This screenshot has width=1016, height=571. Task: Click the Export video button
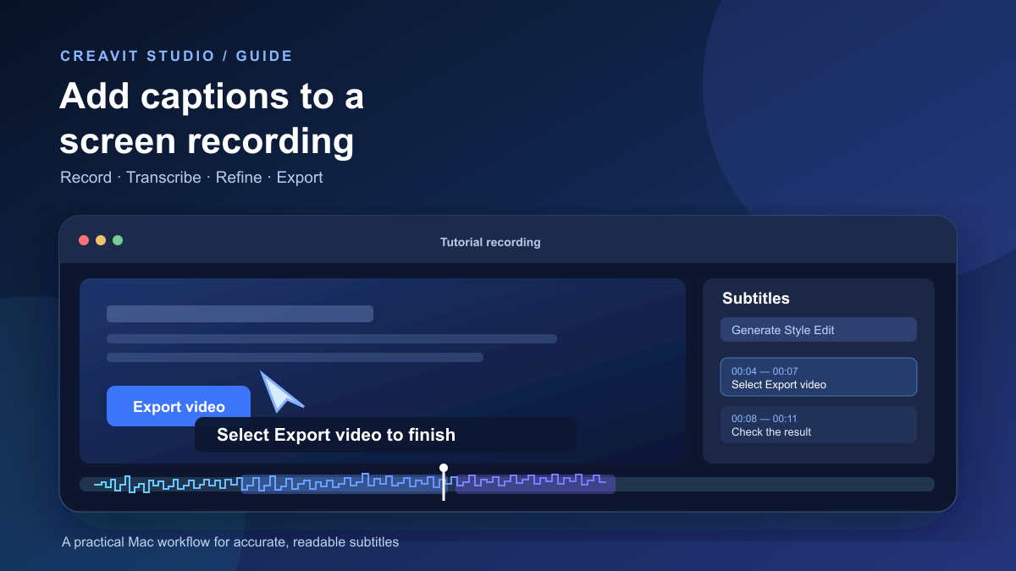pyautogui.click(x=179, y=406)
